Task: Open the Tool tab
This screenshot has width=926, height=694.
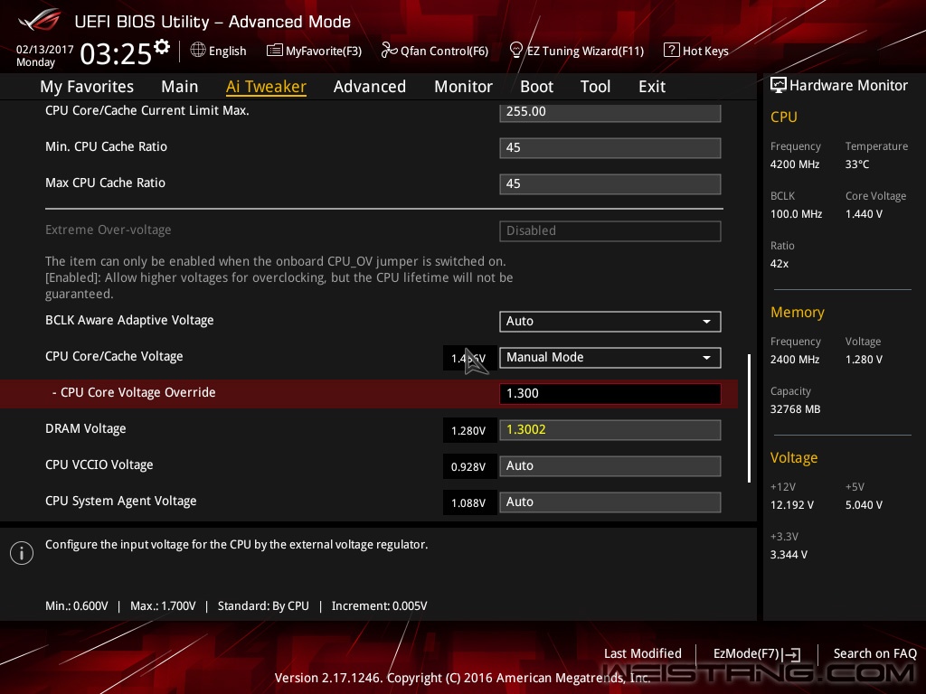Action: coord(595,86)
